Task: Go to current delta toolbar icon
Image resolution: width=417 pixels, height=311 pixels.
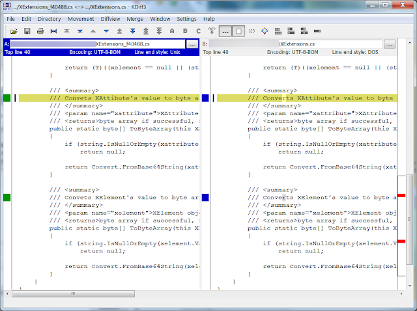Action: [53, 31]
